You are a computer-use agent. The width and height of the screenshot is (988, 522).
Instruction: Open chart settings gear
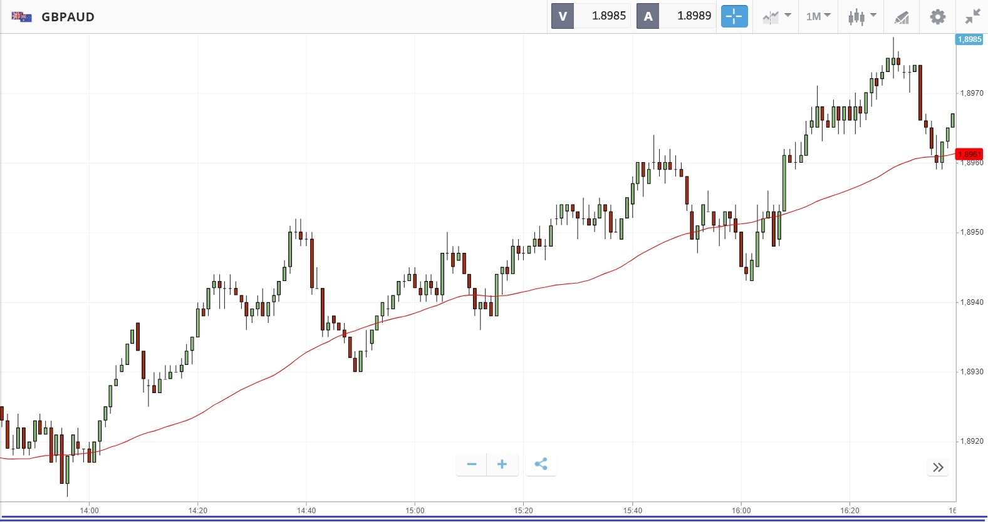coord(937,17)
